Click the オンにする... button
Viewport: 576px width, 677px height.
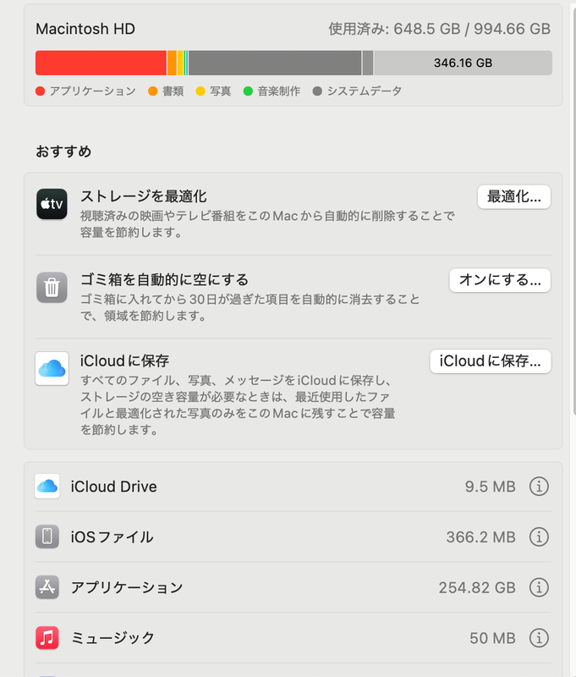(x=500, y=280)
